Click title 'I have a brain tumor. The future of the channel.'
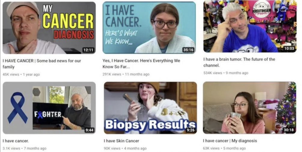Viewport: 302px width, 152px height. (x=239, y=62)
